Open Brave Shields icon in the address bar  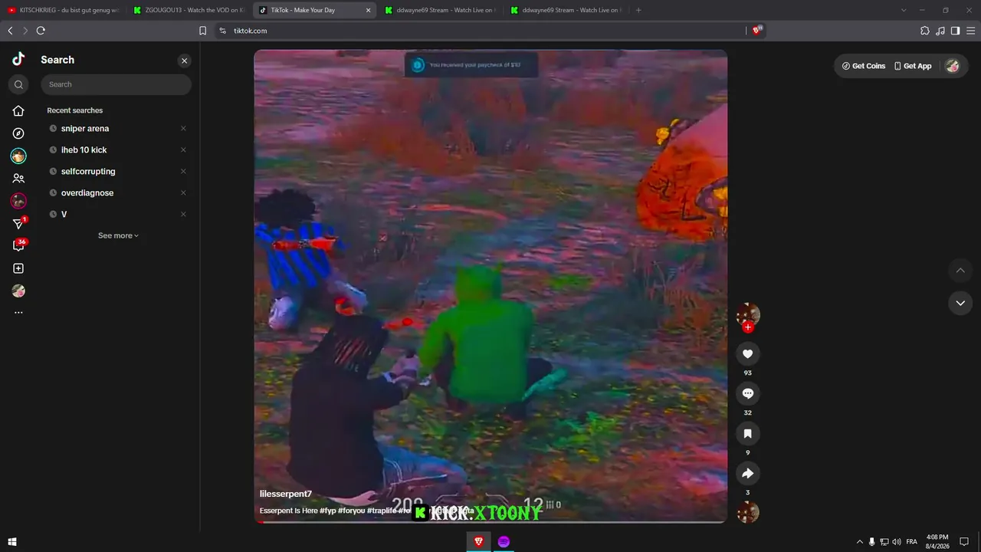pyautogui.click(x=757, y=31)
